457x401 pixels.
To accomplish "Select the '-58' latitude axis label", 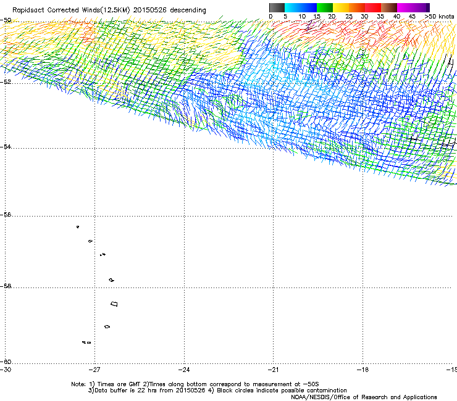I will pos(6,286).
